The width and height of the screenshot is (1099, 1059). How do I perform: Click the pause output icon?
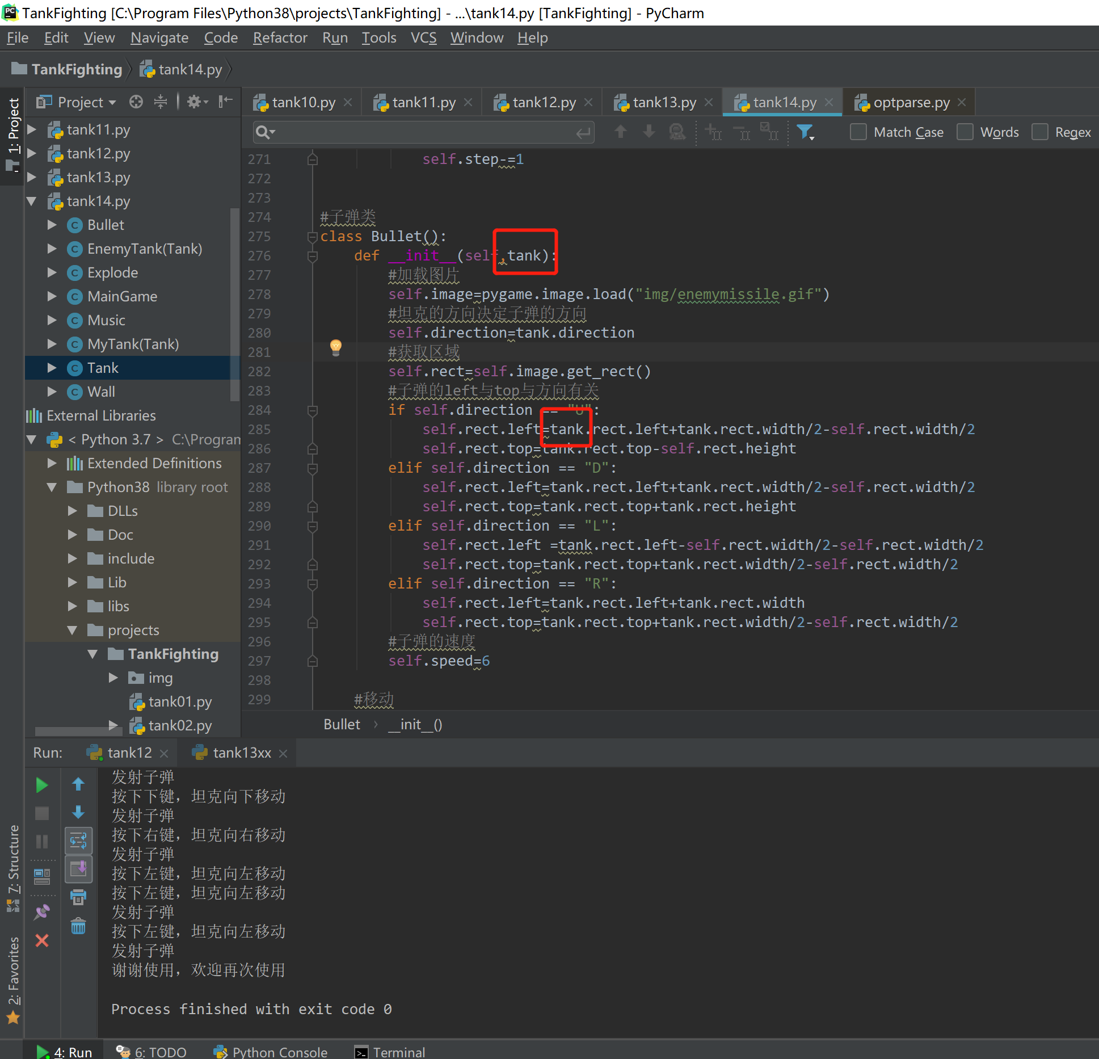[x=42, y=841]
